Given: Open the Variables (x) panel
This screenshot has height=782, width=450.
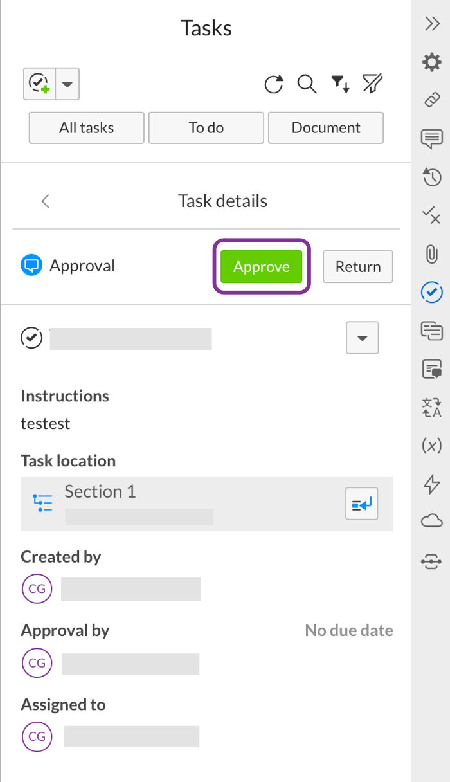Looking at the screenshot, I should coord(432,446).
